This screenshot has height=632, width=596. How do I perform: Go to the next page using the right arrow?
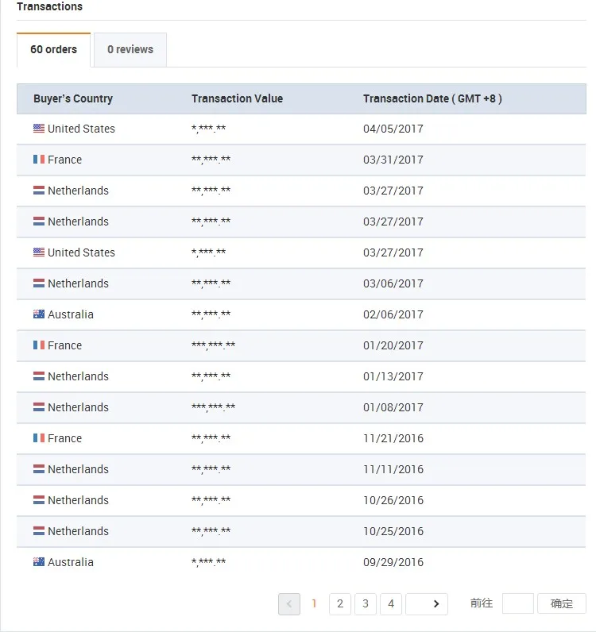[x=435, y=604]
